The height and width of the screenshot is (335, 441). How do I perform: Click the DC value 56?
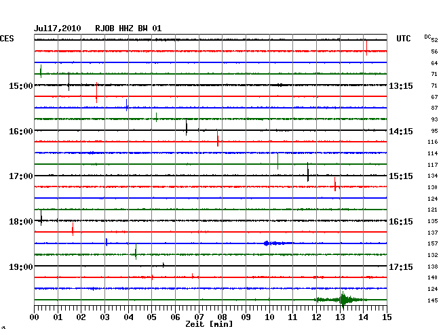(434, 52)
